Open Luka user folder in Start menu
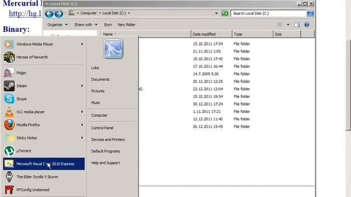Screen dimensions: 351x197 pos(95,68)
